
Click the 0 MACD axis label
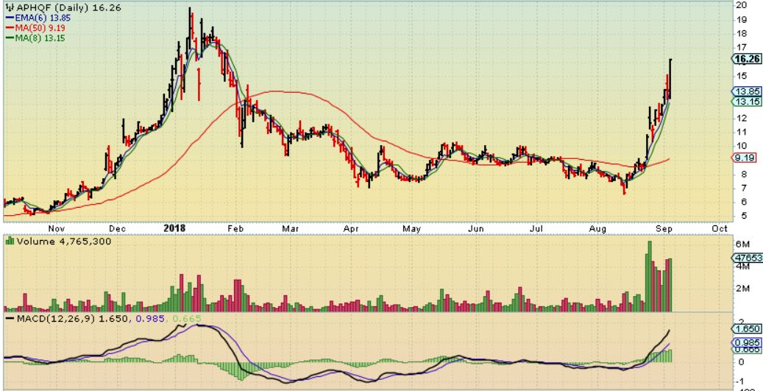(x=742, y=362)
